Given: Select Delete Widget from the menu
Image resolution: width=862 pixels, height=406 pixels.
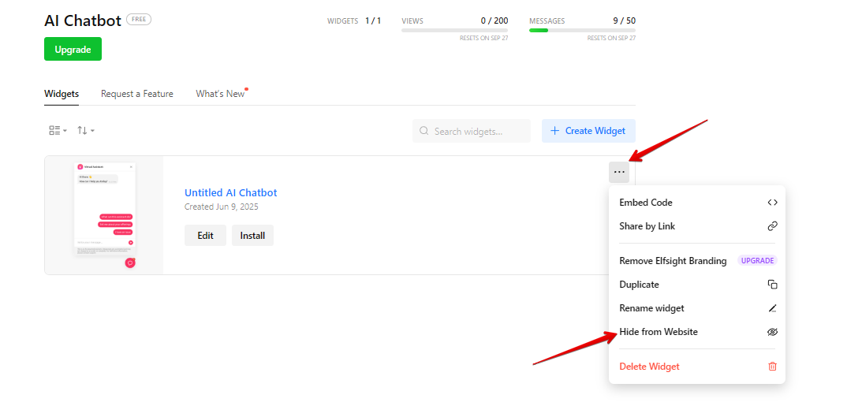Looking at the screenshot, I should [x=697, y=367].
